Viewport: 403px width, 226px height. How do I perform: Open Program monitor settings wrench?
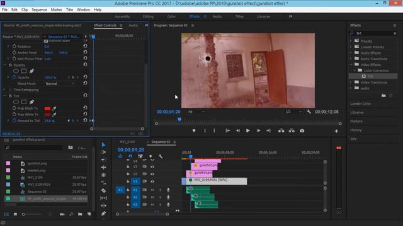coord(309,112)
